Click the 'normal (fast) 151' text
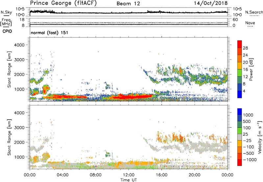Viewport: 263px width, 182px height. [x=50, y=33]
